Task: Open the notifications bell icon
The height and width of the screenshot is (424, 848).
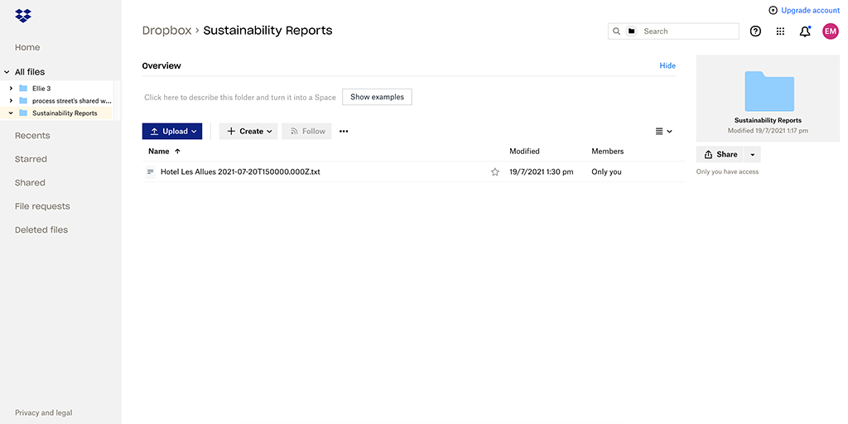Action: (805, 31)
